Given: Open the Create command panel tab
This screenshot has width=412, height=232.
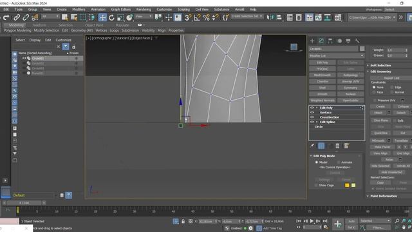Looking at the screenshot, I should point(312,41).
